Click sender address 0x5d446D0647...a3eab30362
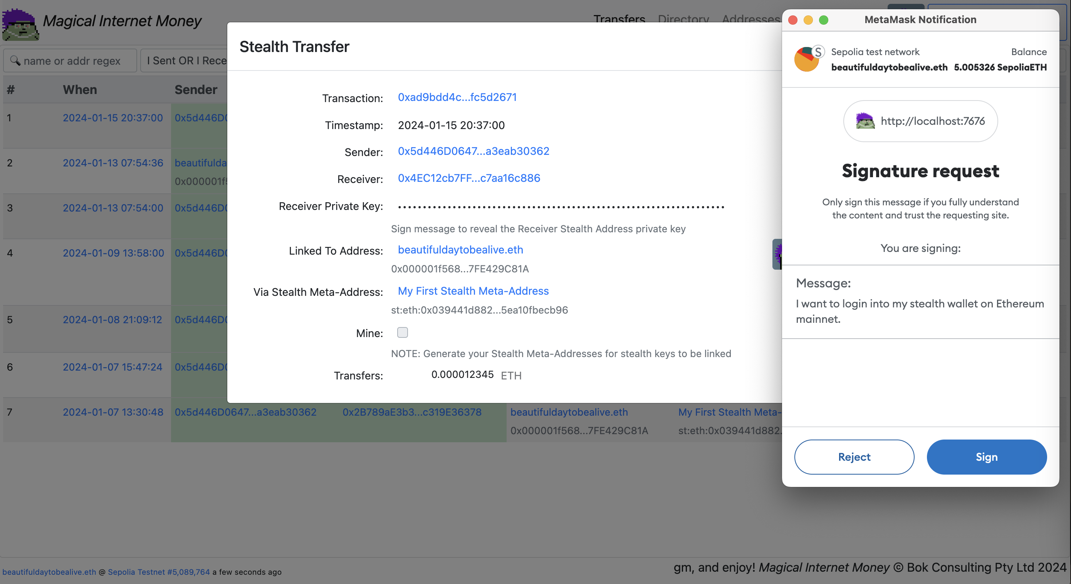Viewport: 1071px width, 584px height. 473,151
